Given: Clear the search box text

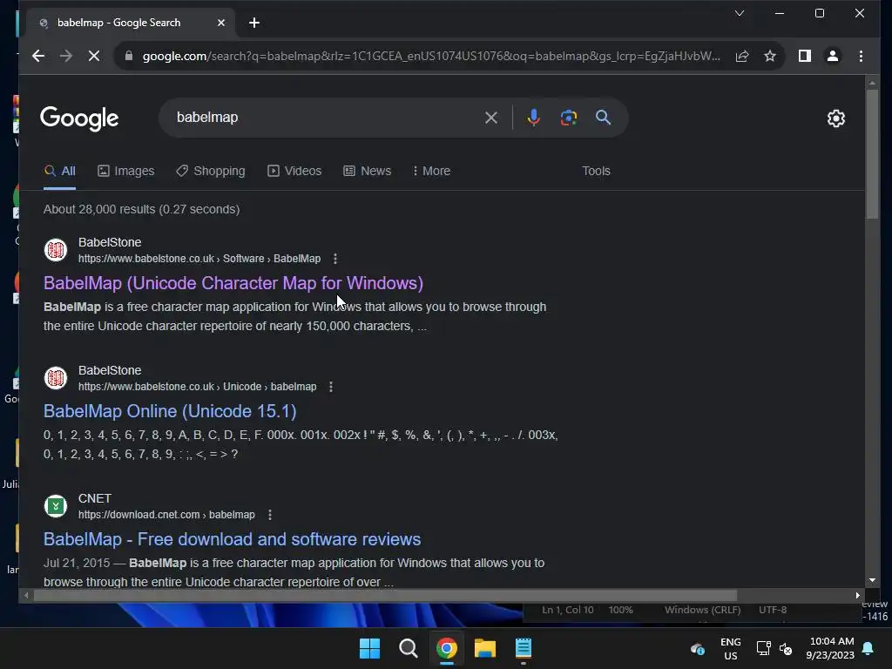Looking at the screenshot, I should 491,118.
